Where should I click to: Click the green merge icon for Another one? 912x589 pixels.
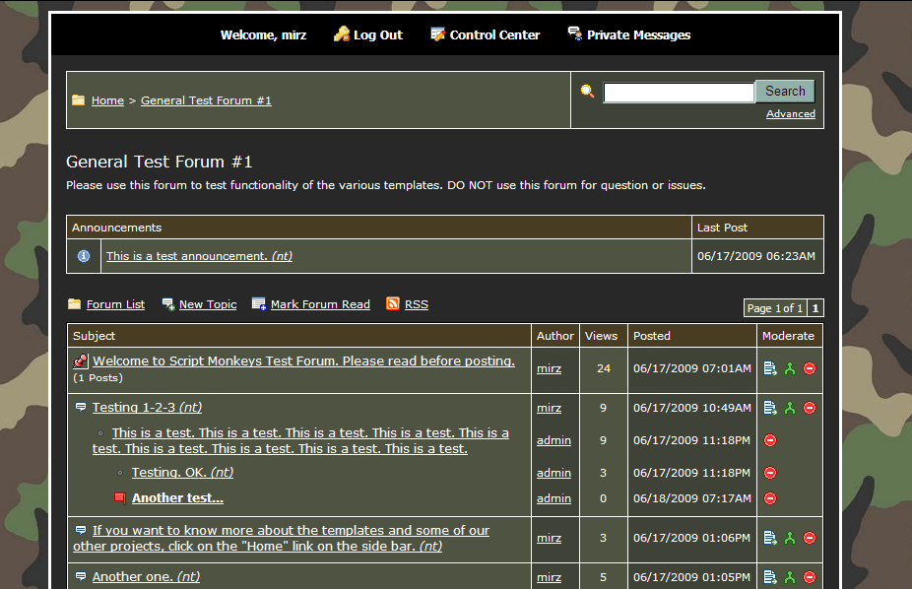point(790,577)
